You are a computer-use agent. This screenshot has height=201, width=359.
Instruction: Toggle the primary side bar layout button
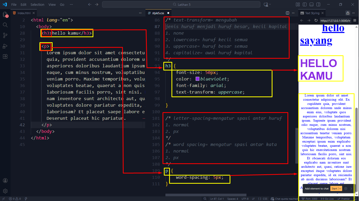305,4
